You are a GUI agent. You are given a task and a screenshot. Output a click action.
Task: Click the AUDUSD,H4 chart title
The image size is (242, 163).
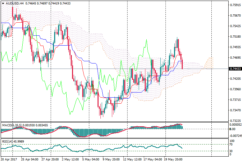[x=15, y=3]
